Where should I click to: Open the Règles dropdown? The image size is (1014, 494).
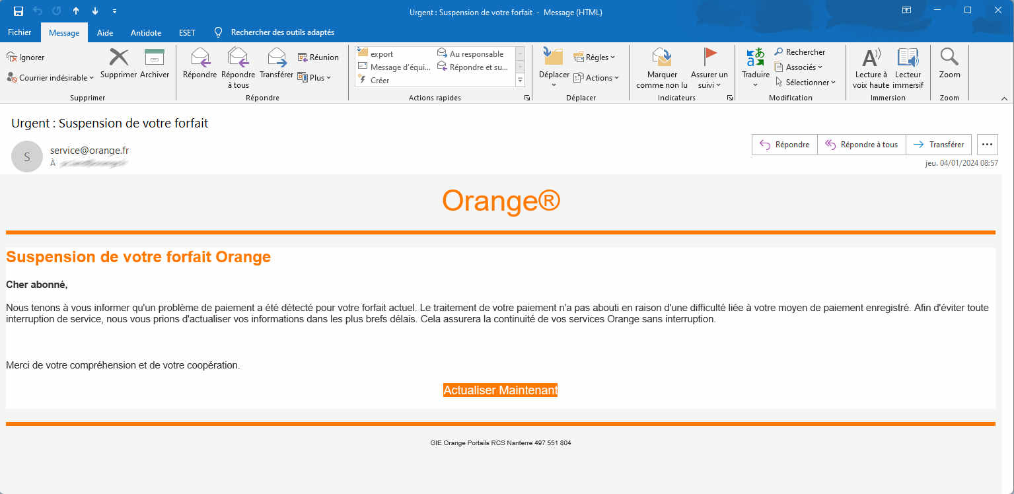595,57
